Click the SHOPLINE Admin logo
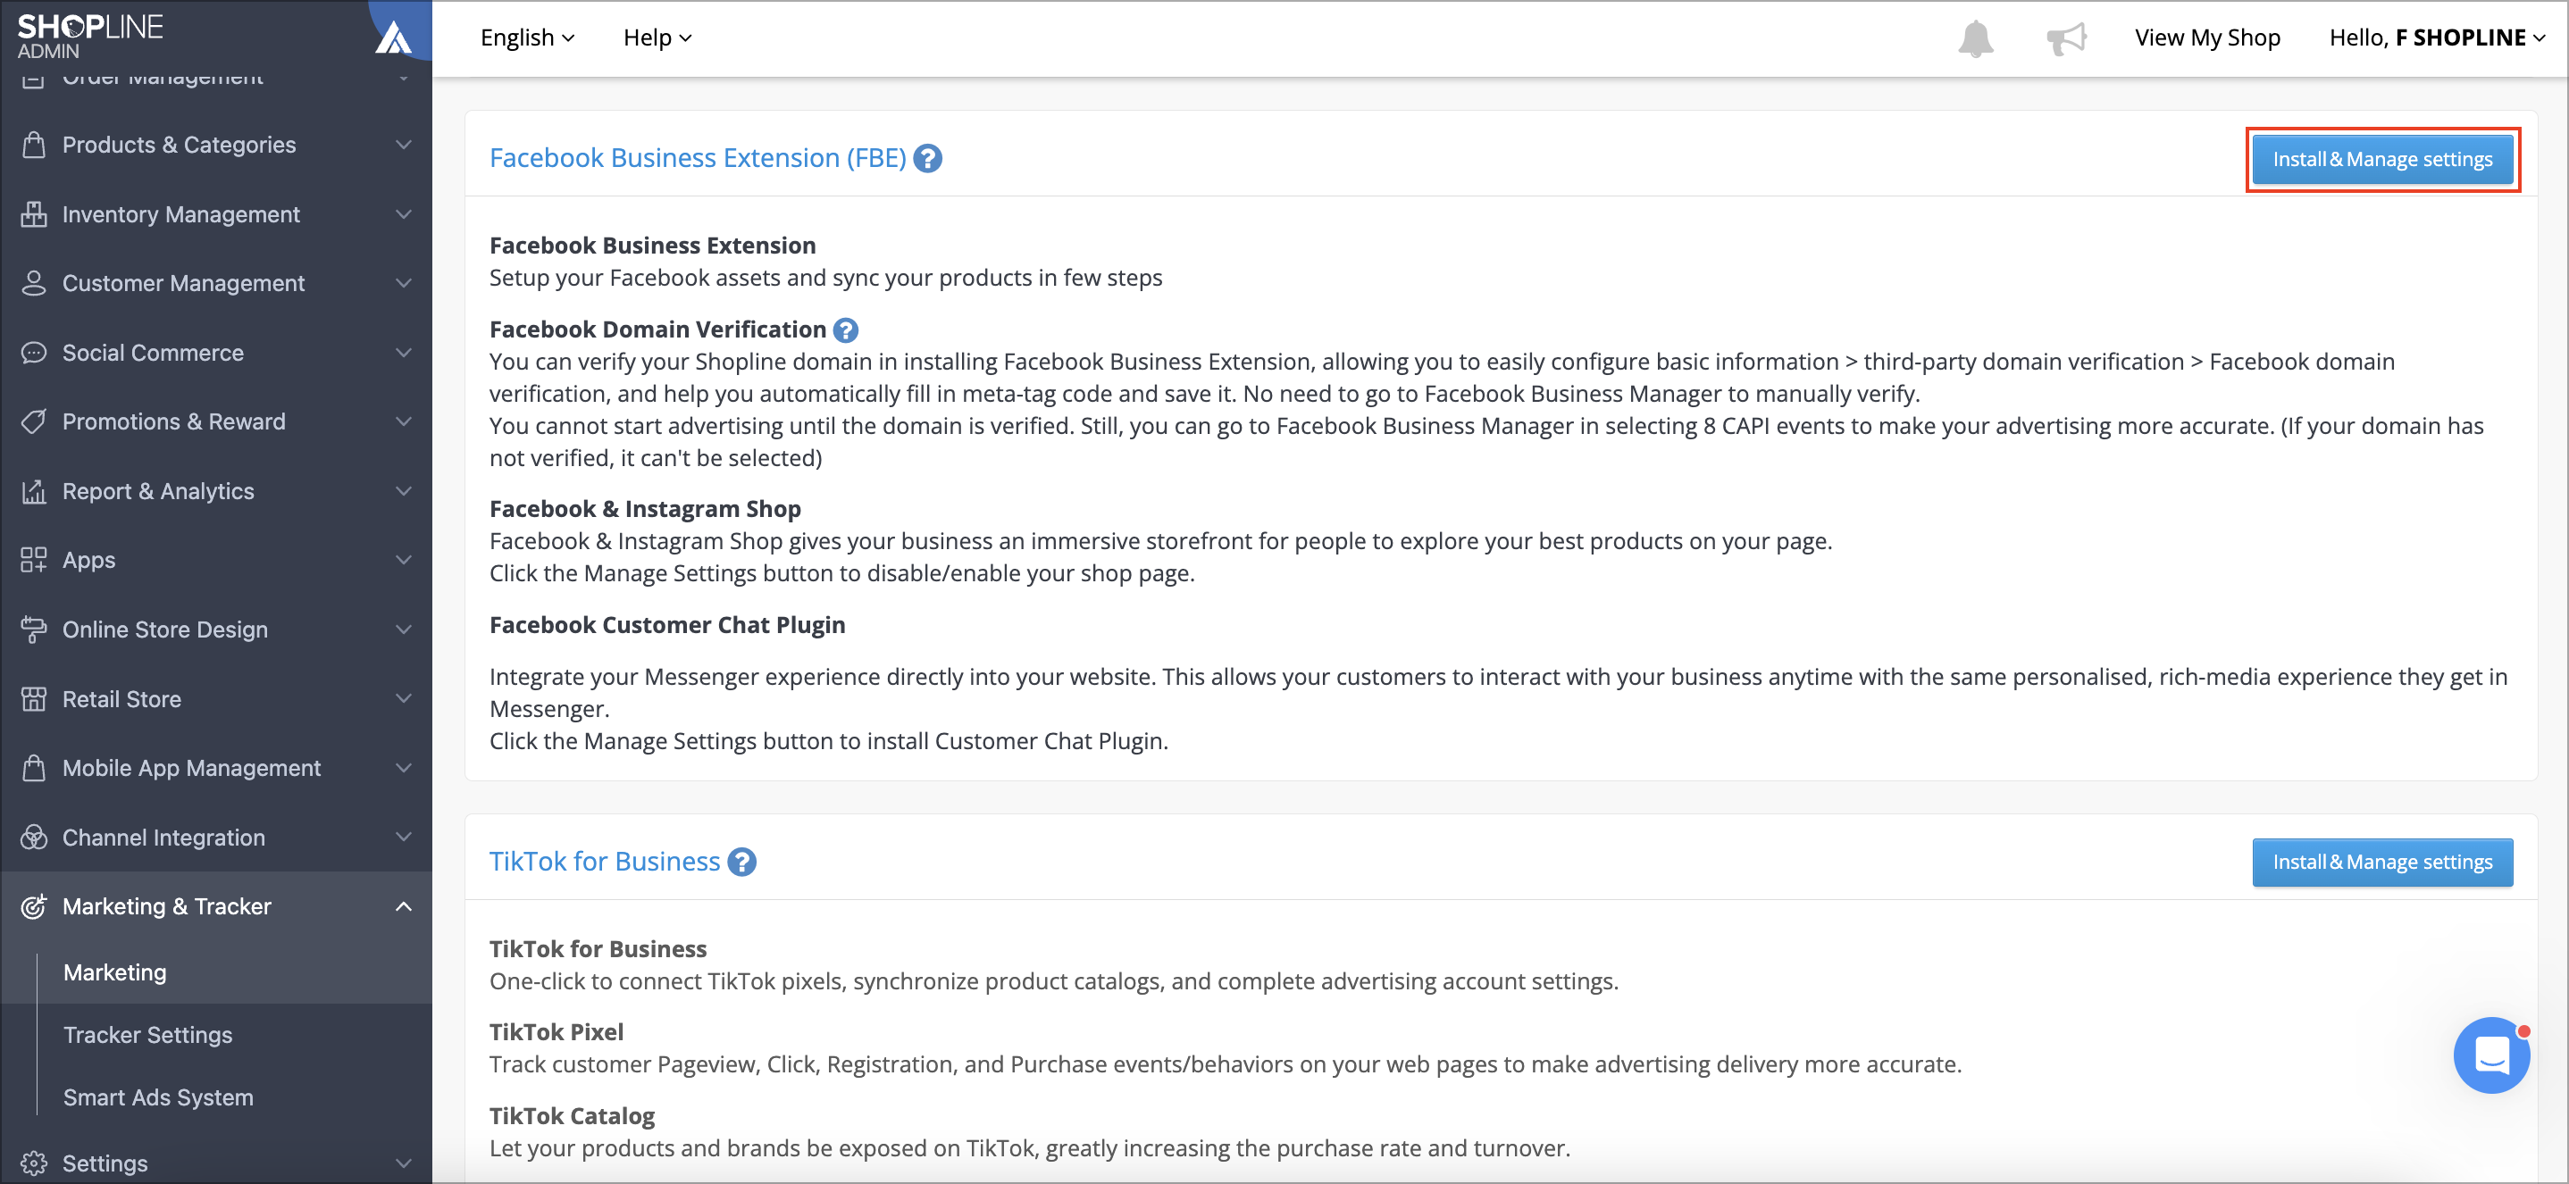Image resolution: width=2569 pixels, height=1184 pixels. click(x=89, y=36)
